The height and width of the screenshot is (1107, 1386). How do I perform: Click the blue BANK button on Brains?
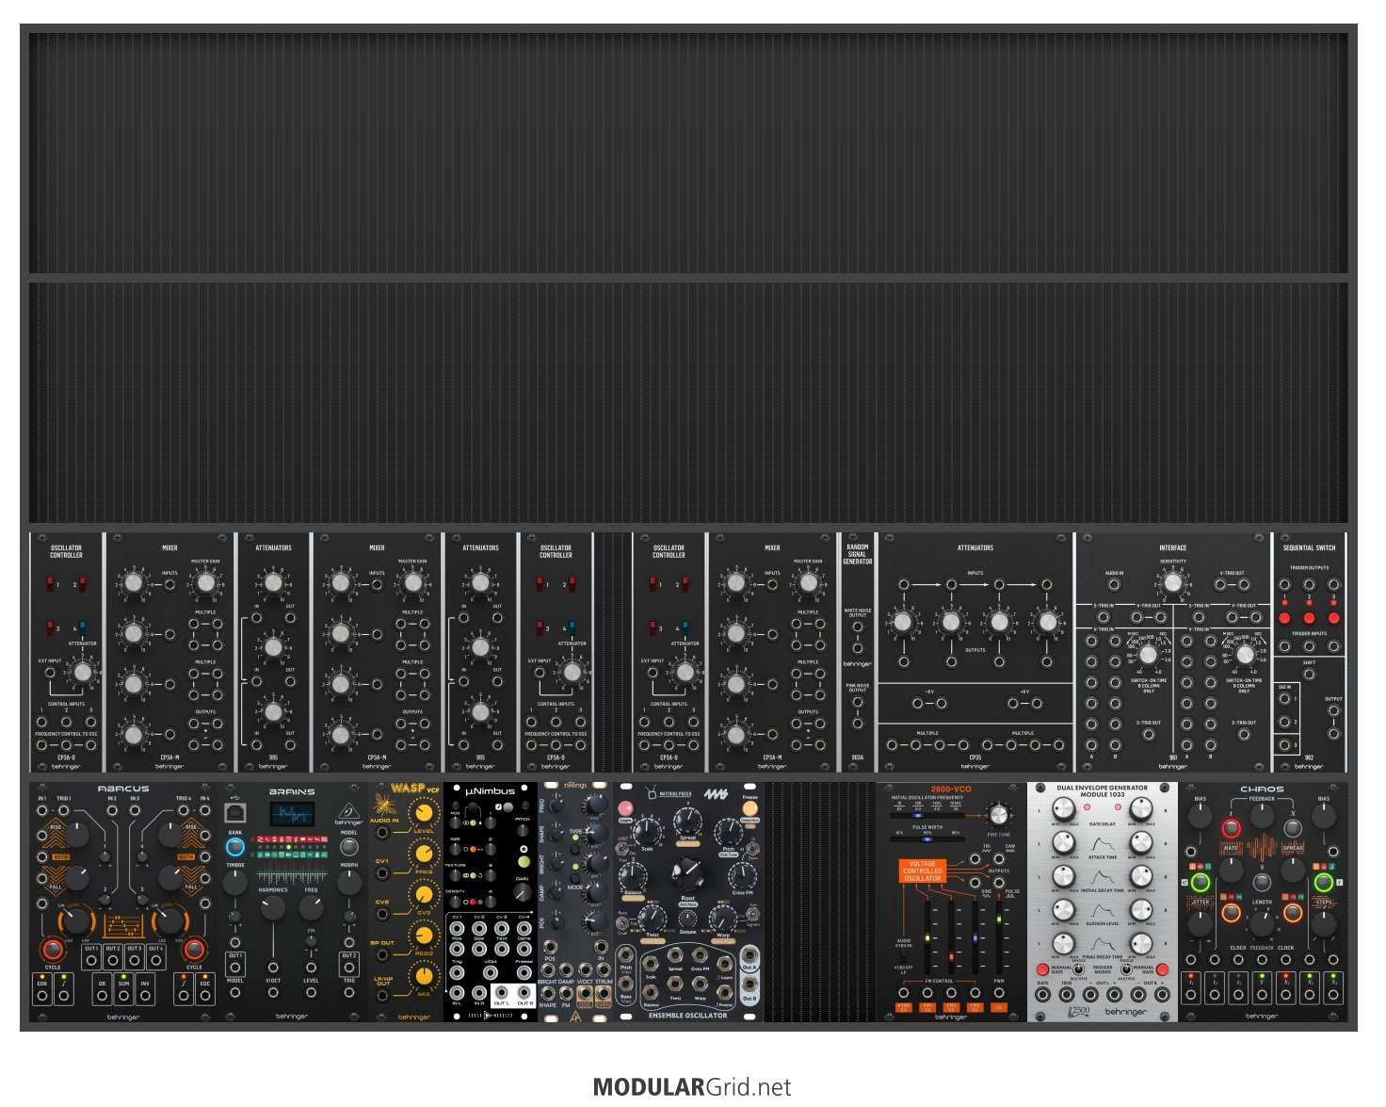click(x=235, y=846)
